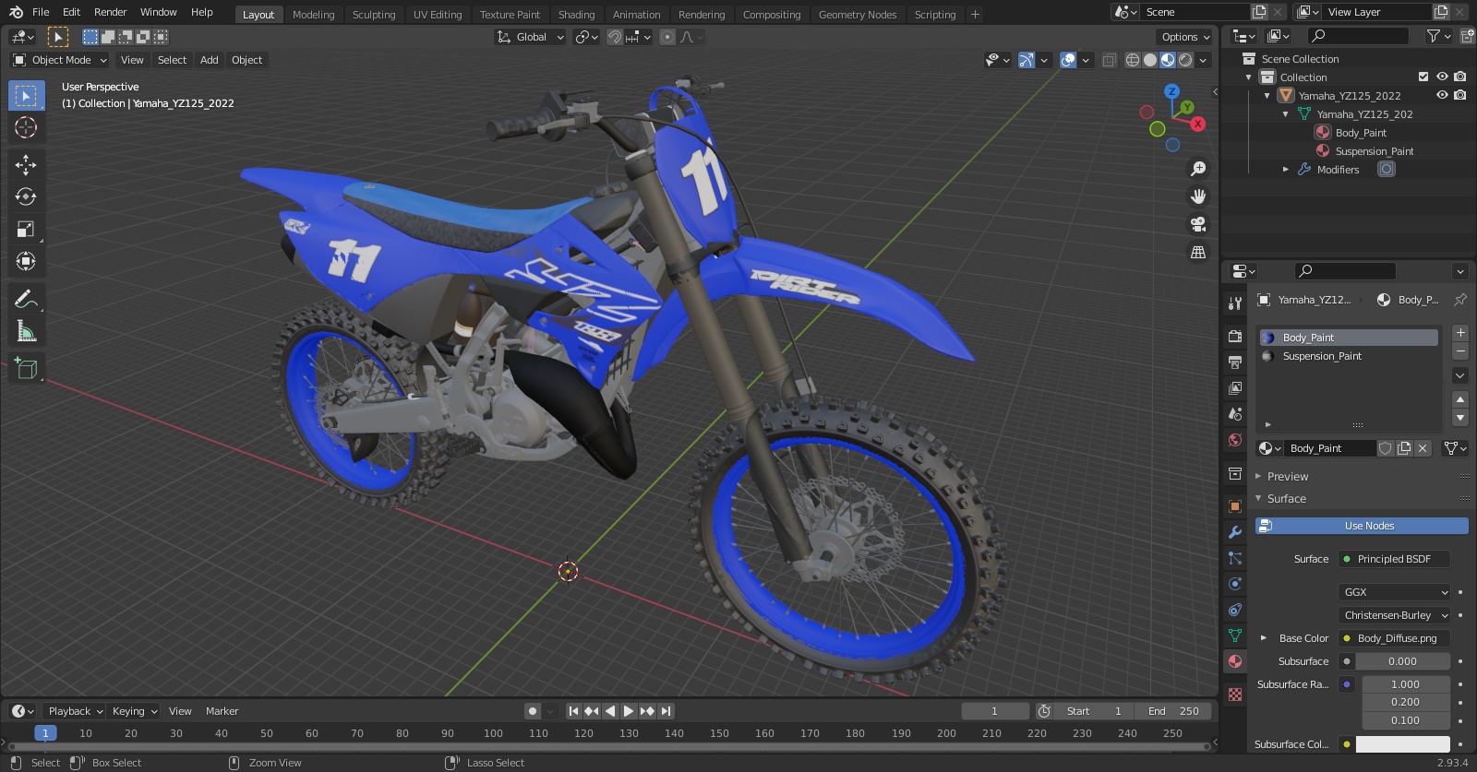The image size is (1477, 772).
Task: Switch to Shading workspace tab
Action: (x=576, y=15)
